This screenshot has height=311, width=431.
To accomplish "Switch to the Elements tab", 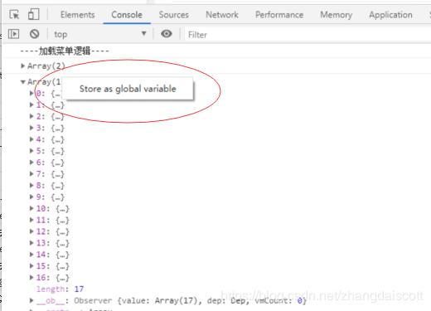I will (77, 15).
